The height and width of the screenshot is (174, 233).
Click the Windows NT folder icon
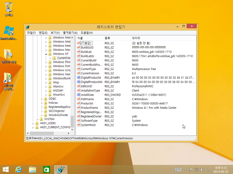click(x=50, y=54)
